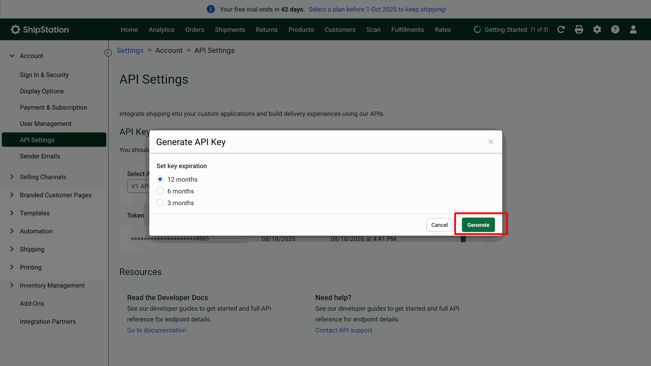
Task: Select 3 months key expiration
Action: coord(160,203)
